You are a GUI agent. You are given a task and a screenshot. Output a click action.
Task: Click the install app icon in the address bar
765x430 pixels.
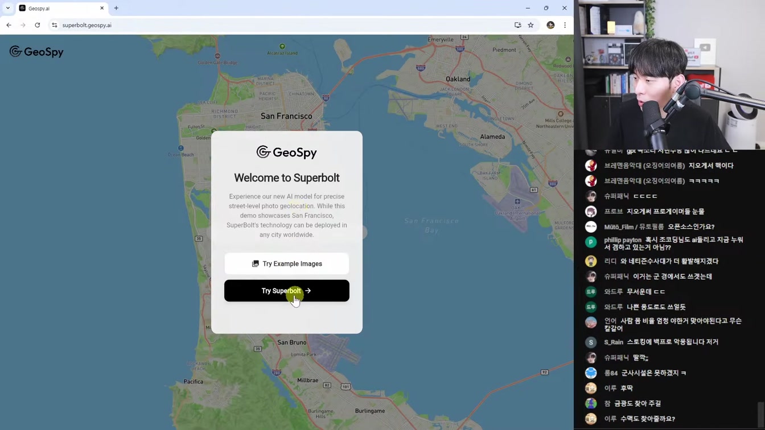[x=517, y=25]
